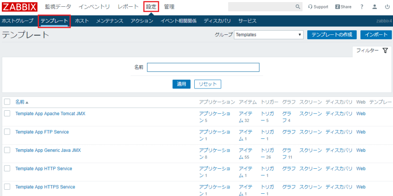This screenshot has width=393, height=196.
Task: Focus the 名前 filter input field
Action: click(x=203, y=67)
